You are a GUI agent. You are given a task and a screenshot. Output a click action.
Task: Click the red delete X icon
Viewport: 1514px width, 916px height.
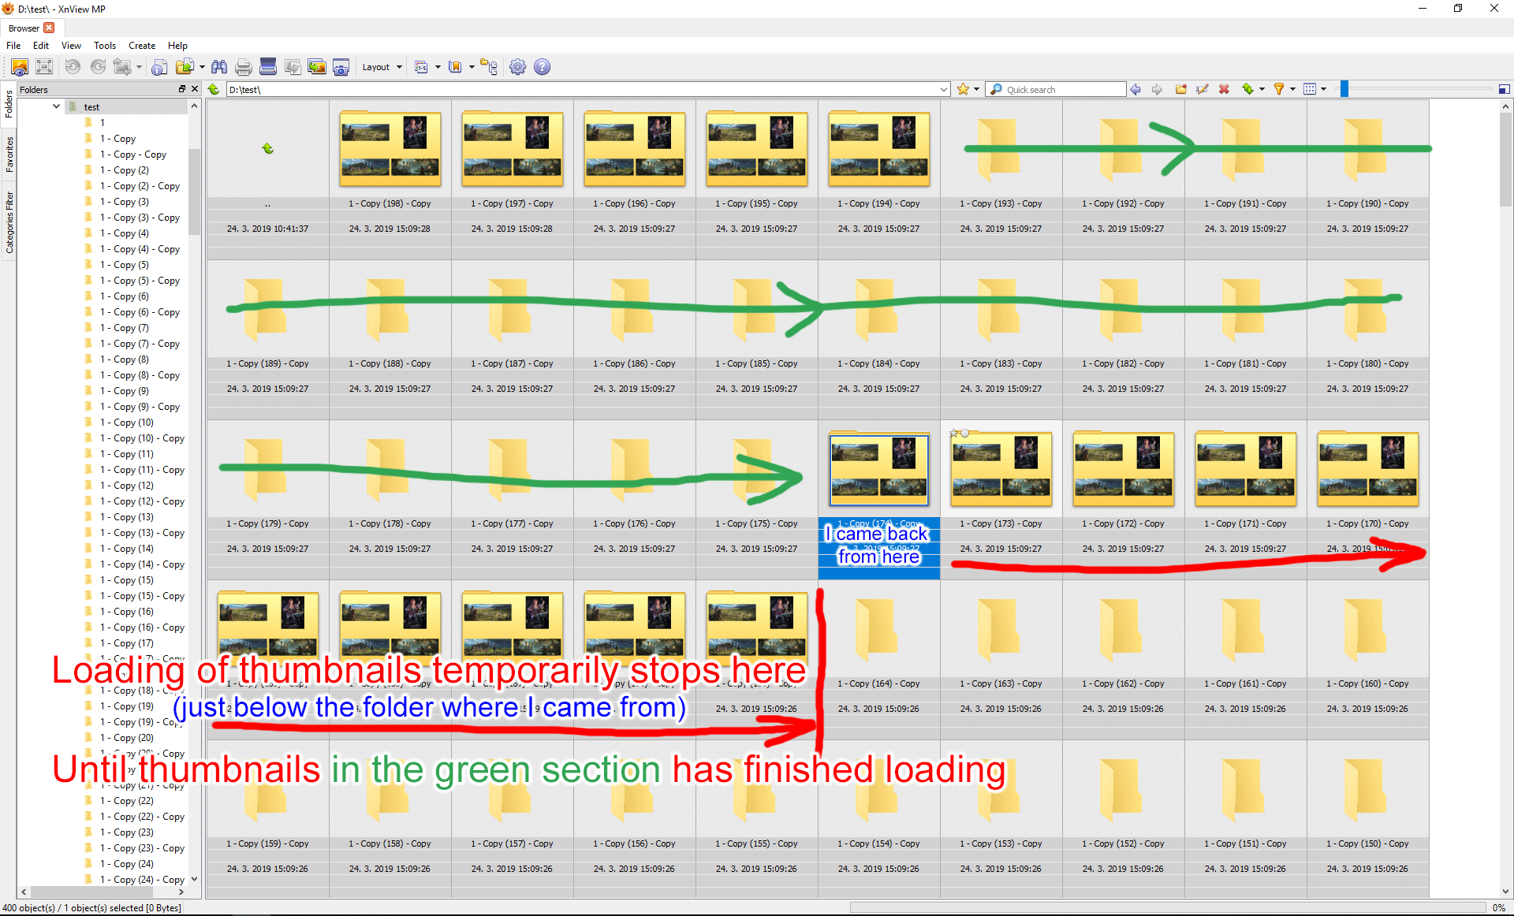(1224, 89)
